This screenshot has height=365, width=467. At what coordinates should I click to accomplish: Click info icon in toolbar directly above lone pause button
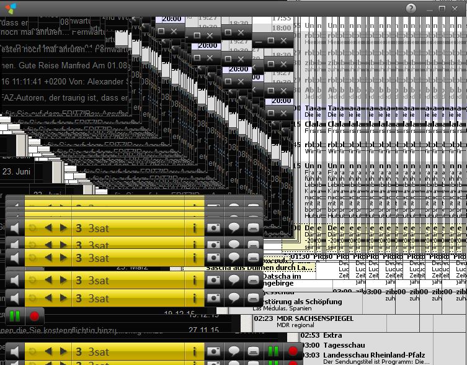195,298
